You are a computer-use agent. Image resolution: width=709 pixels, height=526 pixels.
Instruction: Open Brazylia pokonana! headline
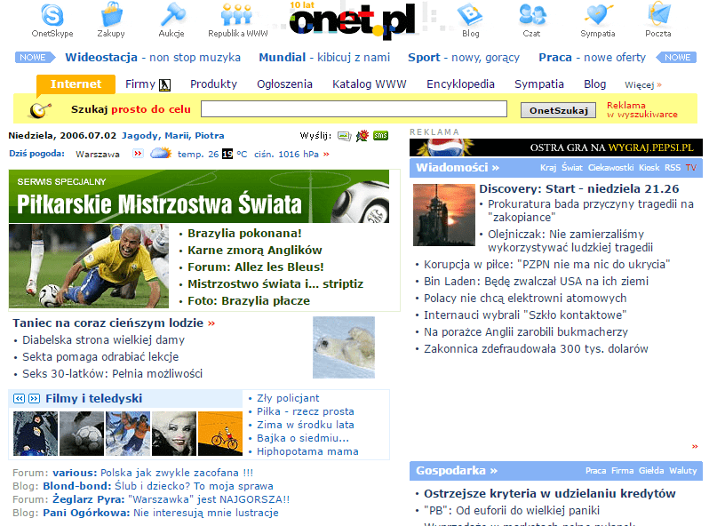click(x=244, y=234)
